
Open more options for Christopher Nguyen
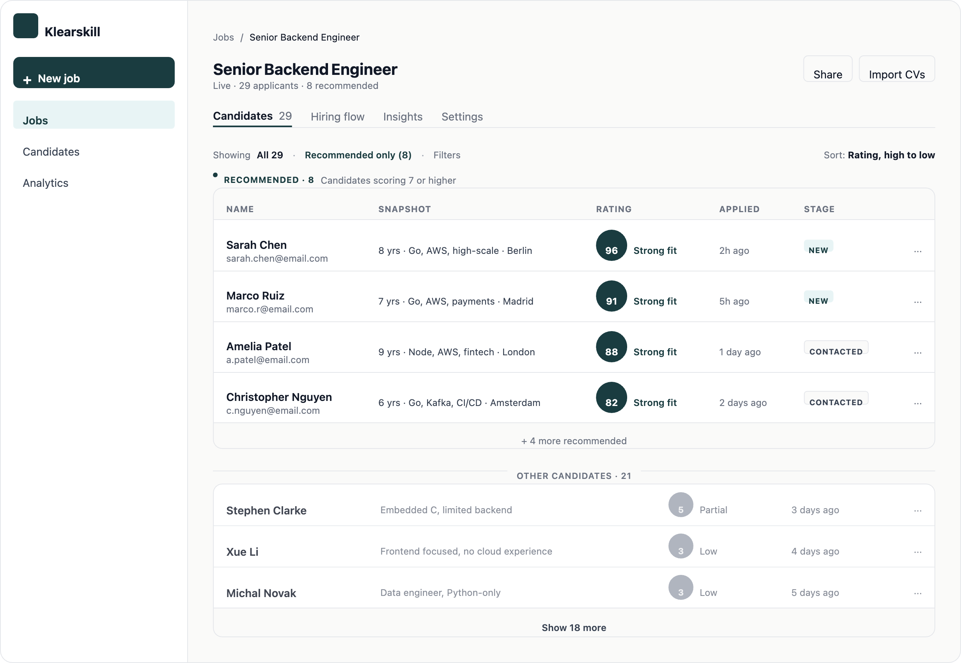(918, 403)
